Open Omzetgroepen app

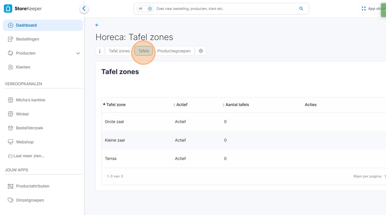point(30,200)
